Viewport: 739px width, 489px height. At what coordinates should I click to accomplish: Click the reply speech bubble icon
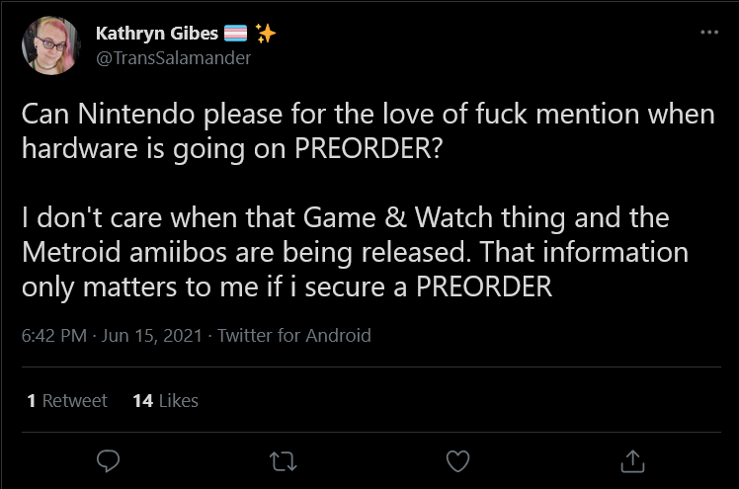(108, 461)
